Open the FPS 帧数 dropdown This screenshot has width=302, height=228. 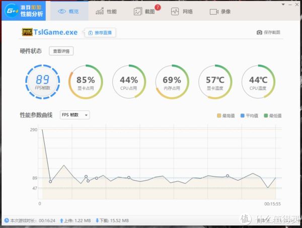74,115
